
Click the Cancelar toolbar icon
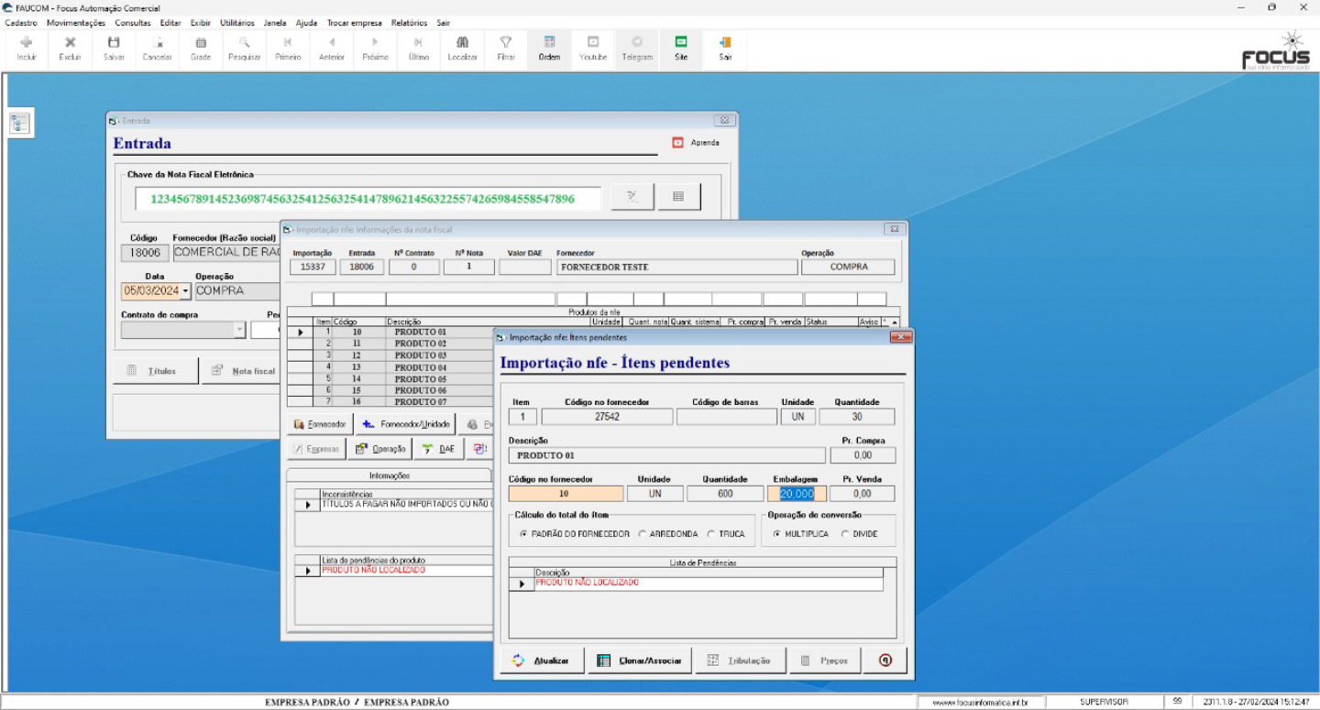(158, 48)
